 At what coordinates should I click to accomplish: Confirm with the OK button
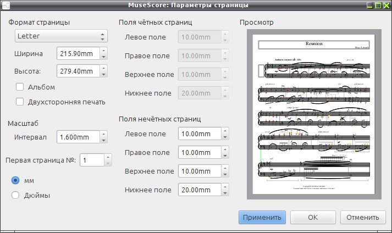(x=313, y=217)
